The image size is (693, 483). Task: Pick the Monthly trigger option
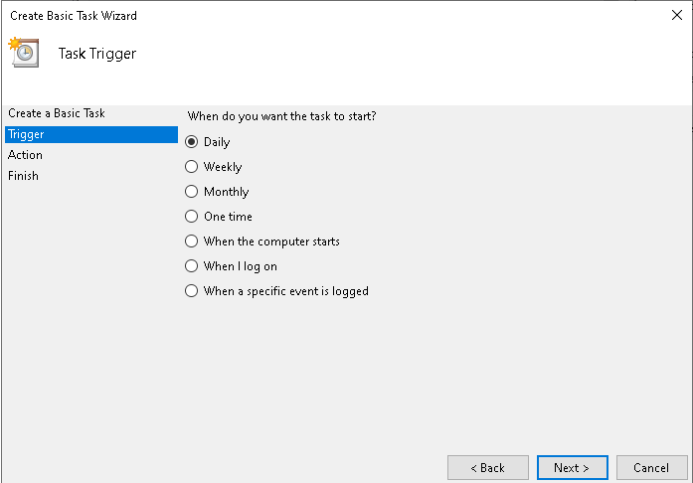tap(192, 192)
